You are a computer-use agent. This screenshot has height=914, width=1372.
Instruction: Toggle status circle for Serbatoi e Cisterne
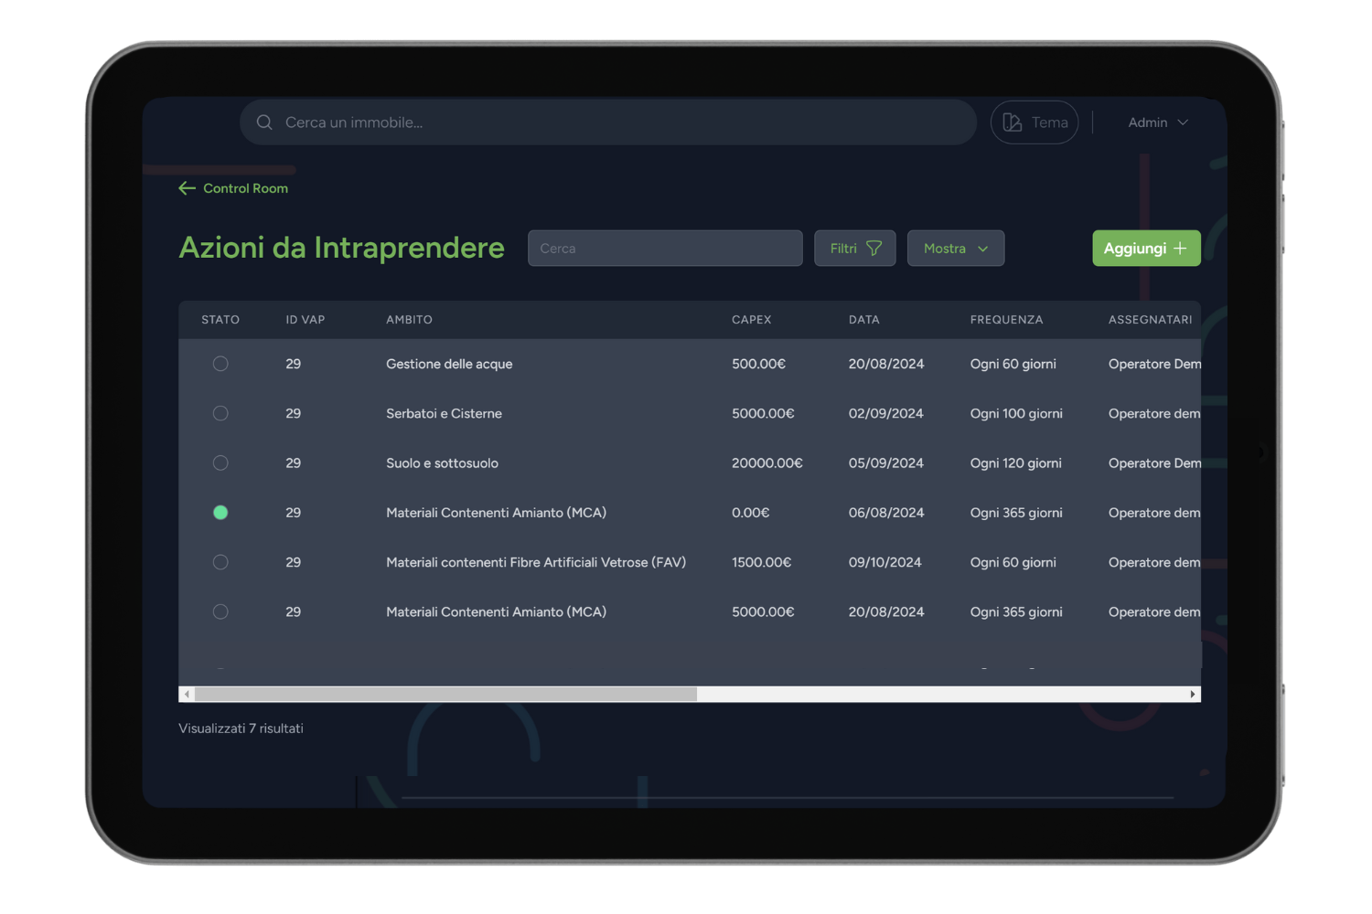[x=220, y=413]
